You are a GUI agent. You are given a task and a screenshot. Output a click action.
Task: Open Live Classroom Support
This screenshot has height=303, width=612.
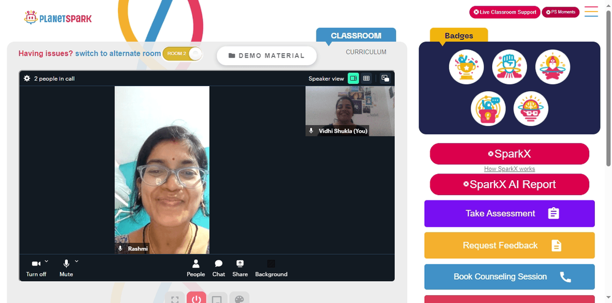click(505, 12)
